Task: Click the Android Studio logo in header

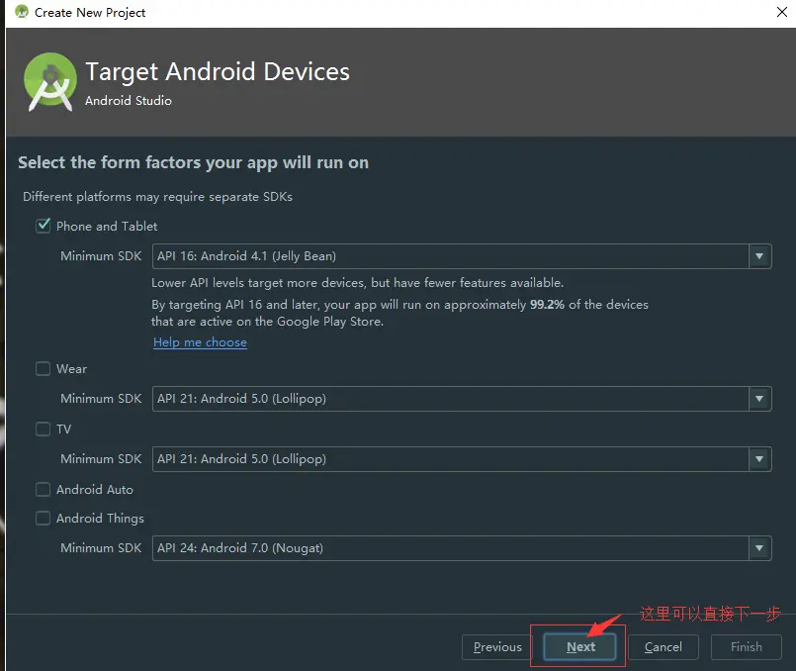Action: click(49, 81)
